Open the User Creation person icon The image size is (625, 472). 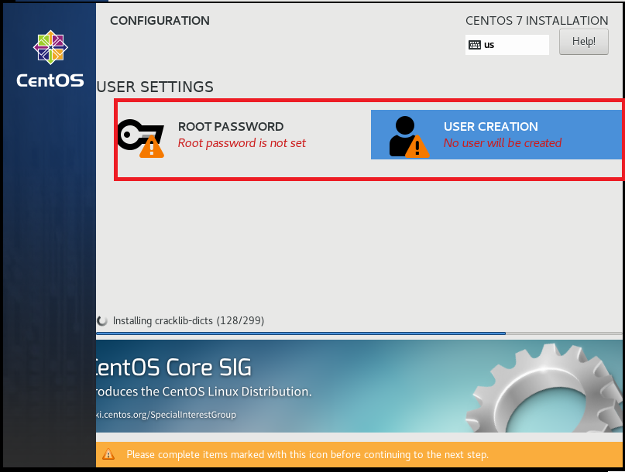[409, 137]
